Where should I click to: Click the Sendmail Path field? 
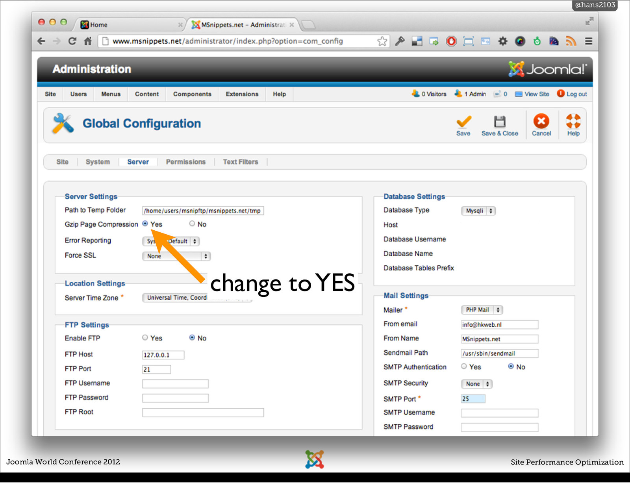click(x=500, y=353)
